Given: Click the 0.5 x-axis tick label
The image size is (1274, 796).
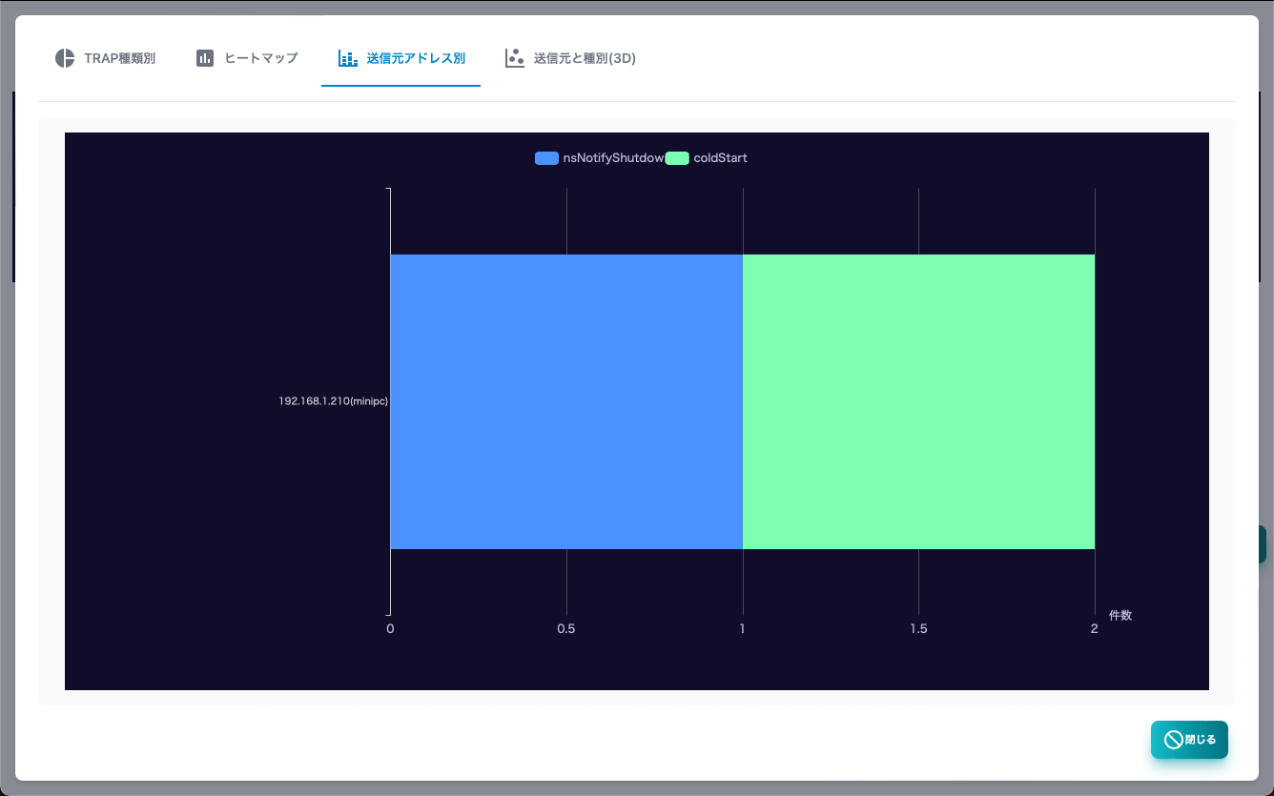Looking at the screenshot, I should (566, 629).
